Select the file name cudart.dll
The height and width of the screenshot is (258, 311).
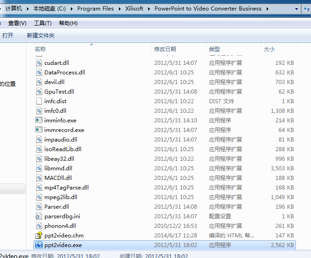(57, 63)
